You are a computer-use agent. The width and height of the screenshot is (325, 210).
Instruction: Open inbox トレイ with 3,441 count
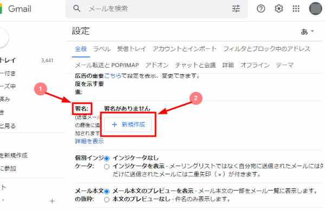27,60
